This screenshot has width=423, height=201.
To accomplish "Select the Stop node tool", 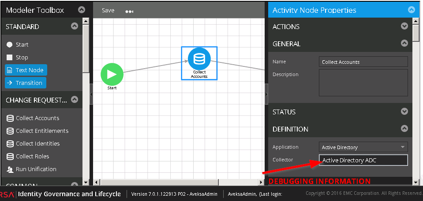I will pos(17,57).
